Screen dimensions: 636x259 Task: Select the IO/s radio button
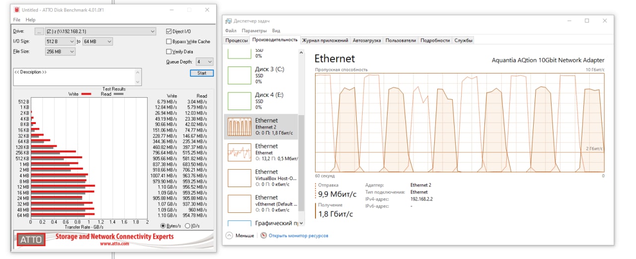pos(187,226)
